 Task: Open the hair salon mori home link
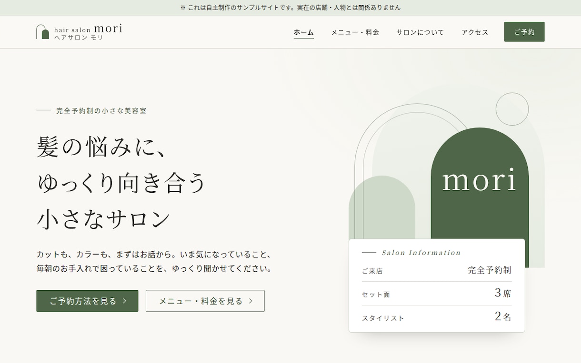pyautogui.click(x=80, y=32)
